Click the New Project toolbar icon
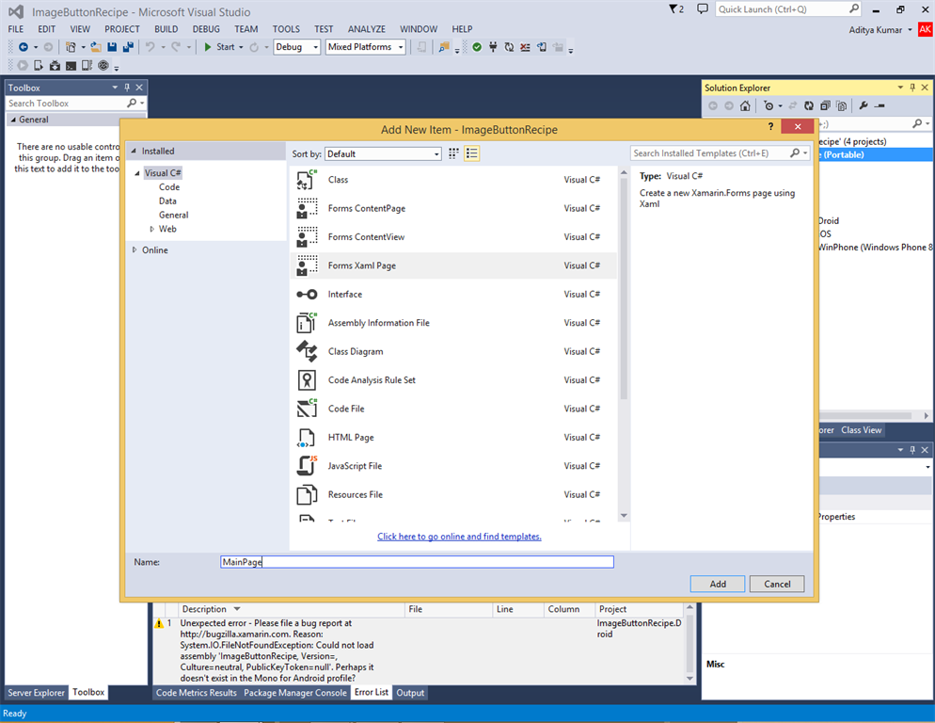Image resolution: width=935 pixels, height=723 pixels. coord(71,47)
